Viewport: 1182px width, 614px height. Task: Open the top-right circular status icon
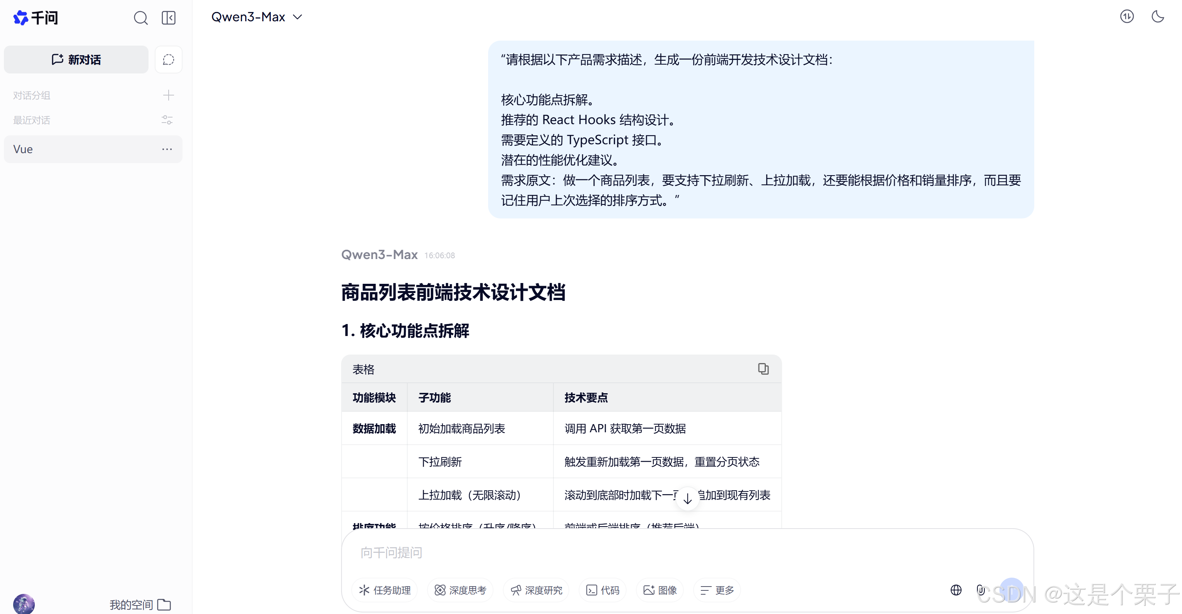[x=1126, y=17]
